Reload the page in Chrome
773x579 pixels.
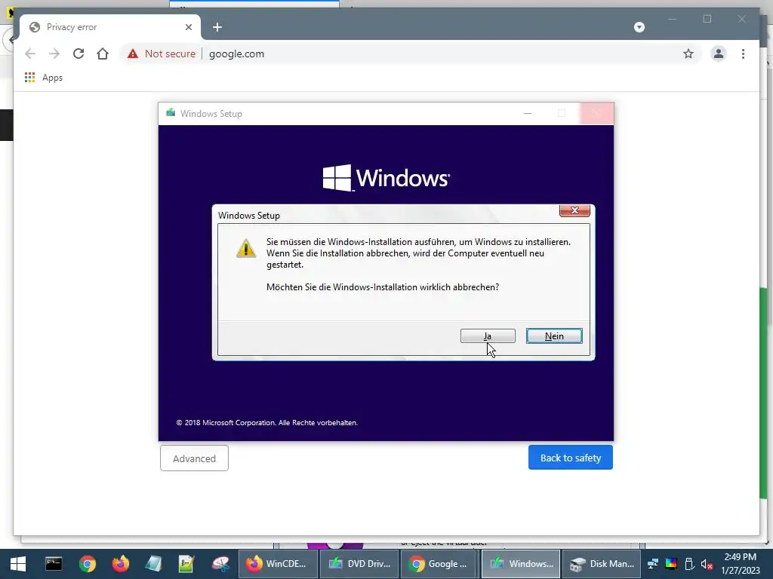[x=79, y=54]
